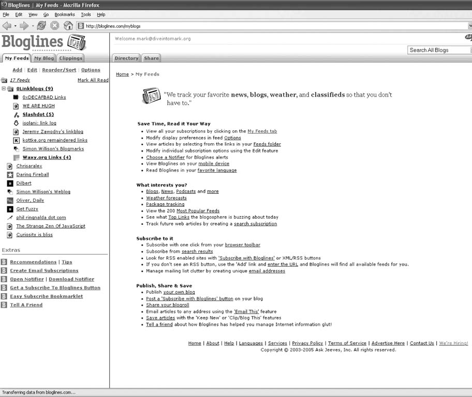The image size is (472, 397).
Task: Open the Share tab
Action: (152, 58)
